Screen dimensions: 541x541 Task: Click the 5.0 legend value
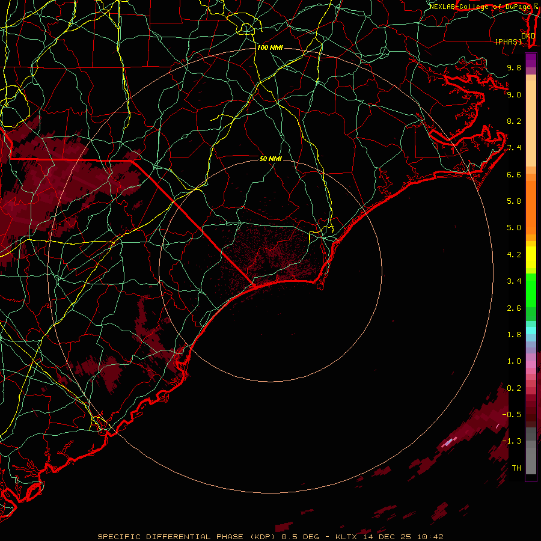tap(514, 228)
